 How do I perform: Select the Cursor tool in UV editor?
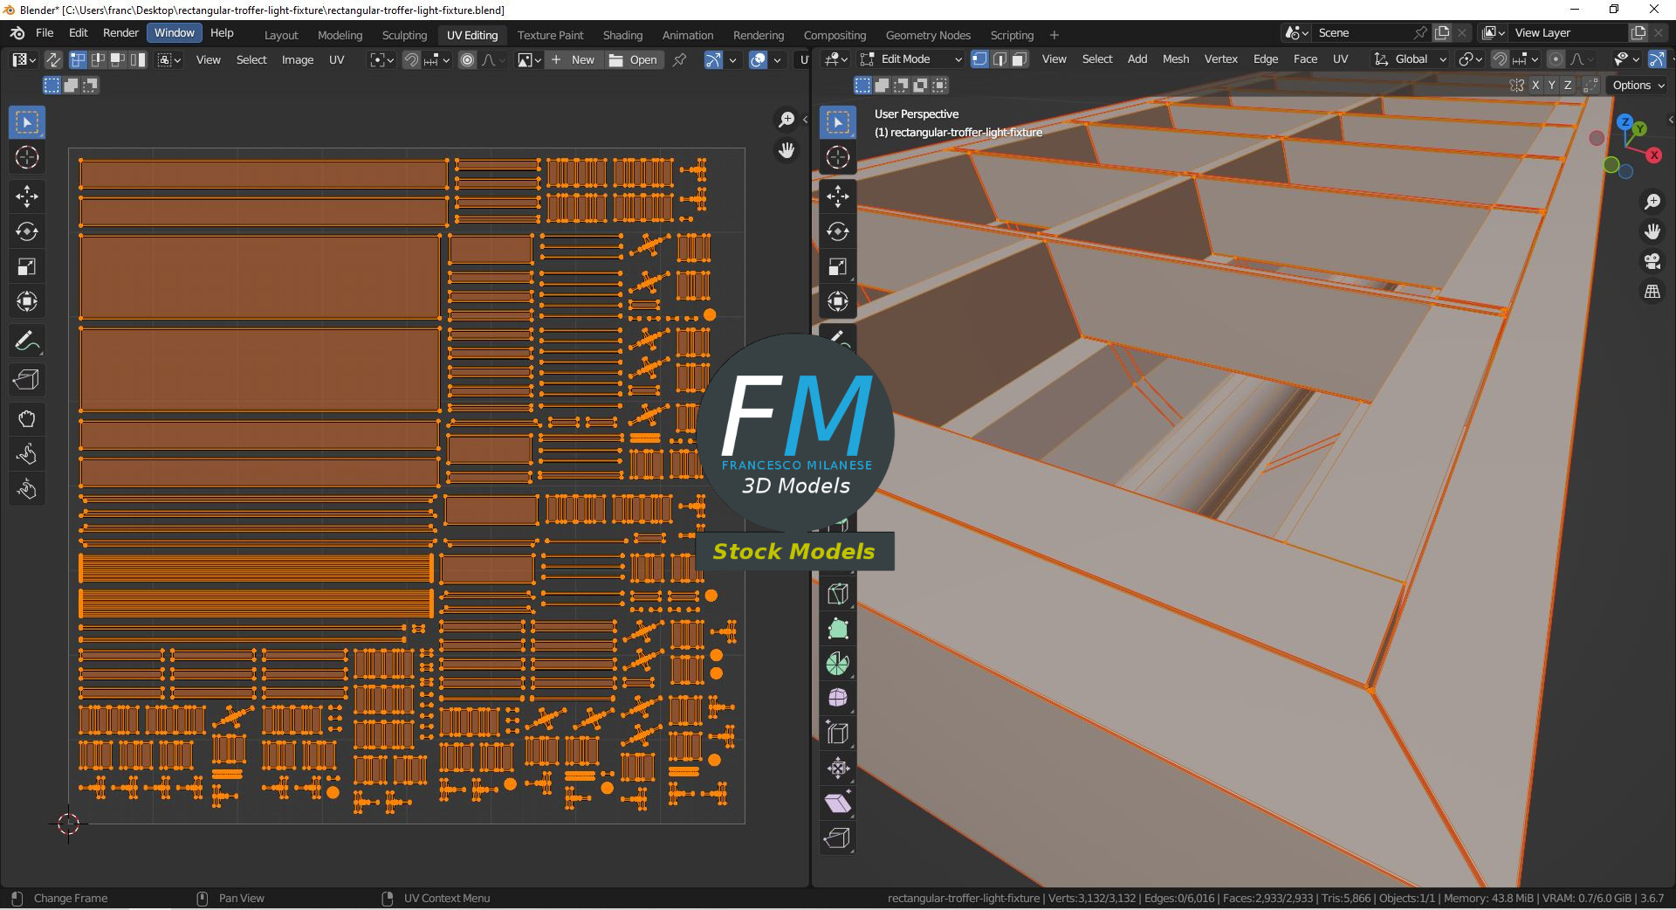click(x=27, y=157)
